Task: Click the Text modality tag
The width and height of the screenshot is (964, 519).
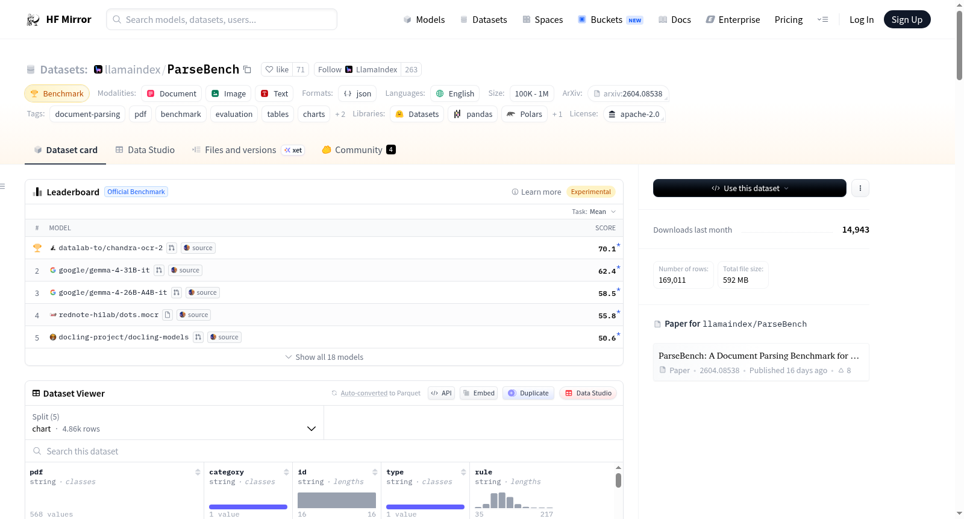Action: [274, 93]
